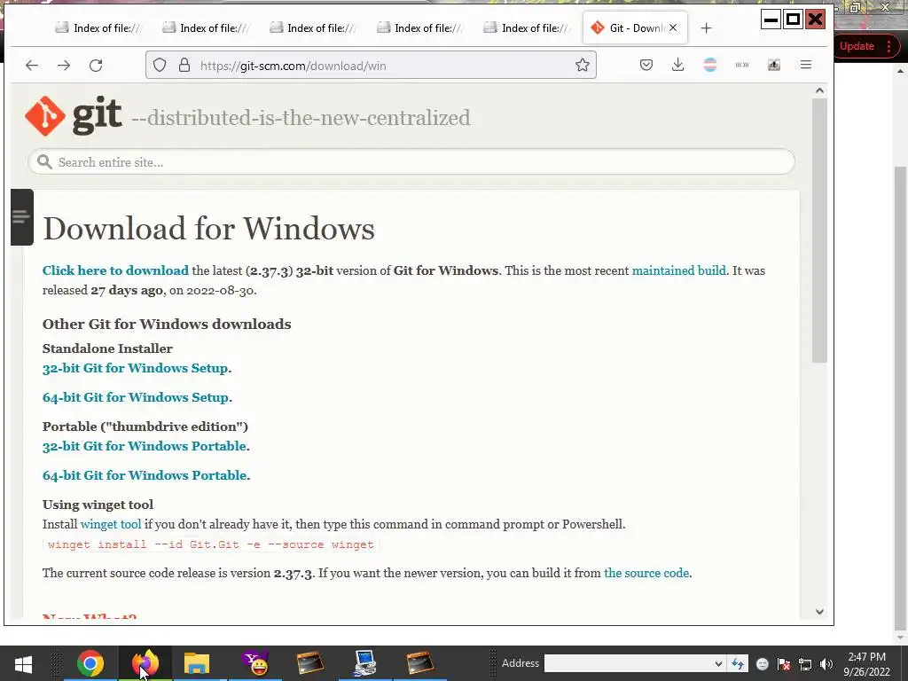Open the Yahoo Messenger taskbar icon
908x681 pixels.
(254, 663)
